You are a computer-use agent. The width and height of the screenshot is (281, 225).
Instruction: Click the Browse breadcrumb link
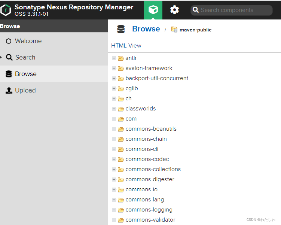(146, 29)
